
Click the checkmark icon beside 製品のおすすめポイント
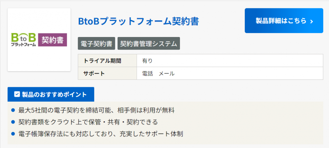pos(17,94)
